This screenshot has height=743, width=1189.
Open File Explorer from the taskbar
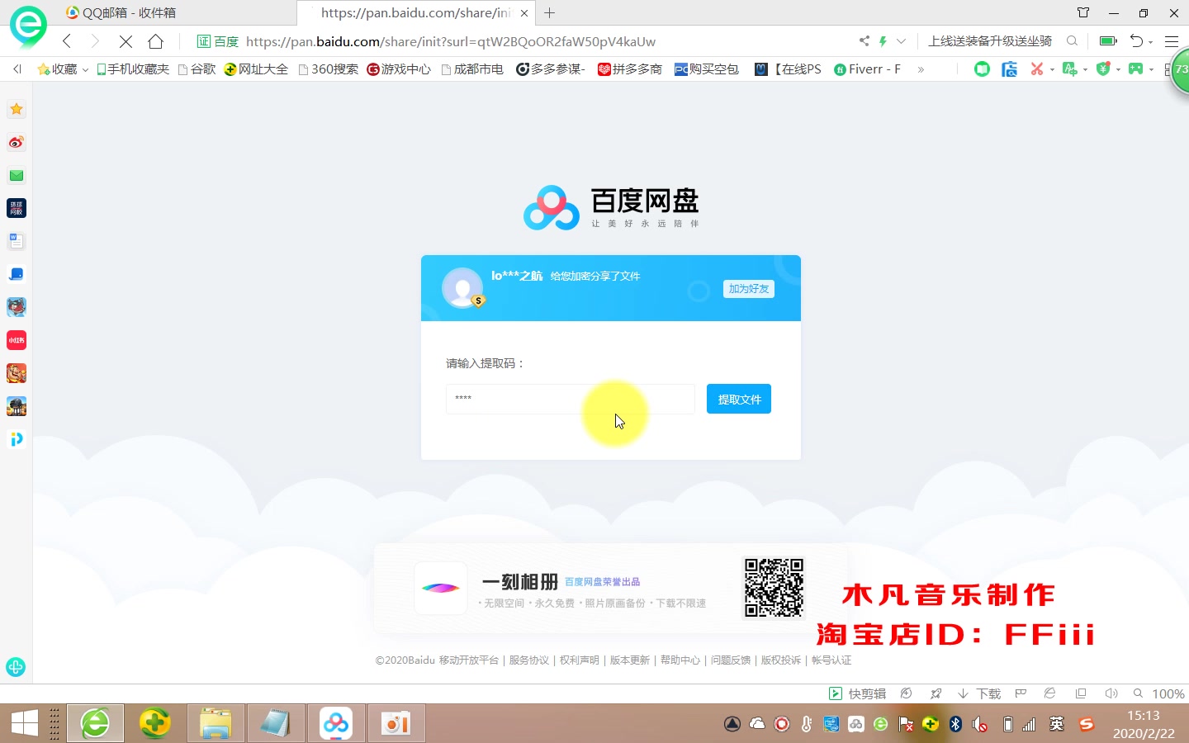(216, 724)
